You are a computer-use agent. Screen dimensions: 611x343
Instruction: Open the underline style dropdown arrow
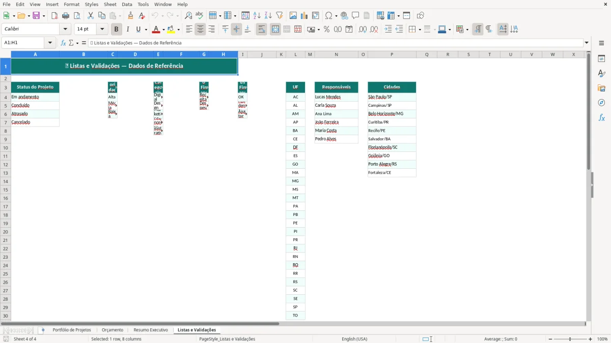(x=146, y=29)
